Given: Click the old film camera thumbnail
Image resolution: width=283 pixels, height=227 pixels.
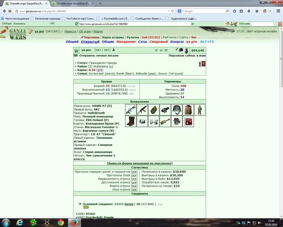Looking at the screenshot, I should (x=177, y=121).
